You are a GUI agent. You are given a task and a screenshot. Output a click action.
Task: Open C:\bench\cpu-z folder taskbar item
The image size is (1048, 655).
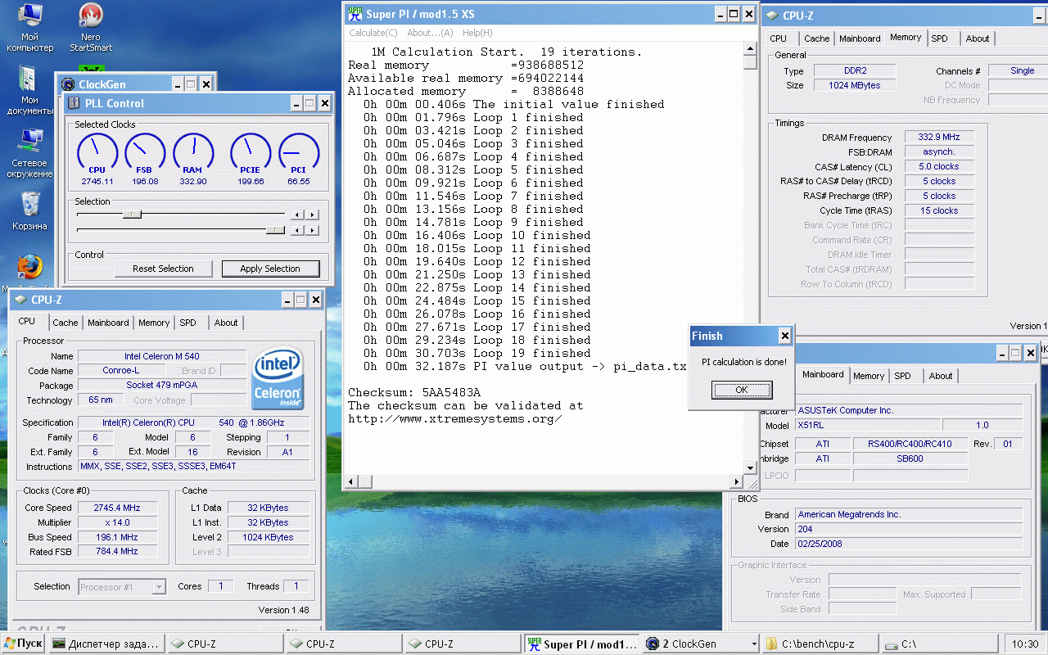pos(820,644)
